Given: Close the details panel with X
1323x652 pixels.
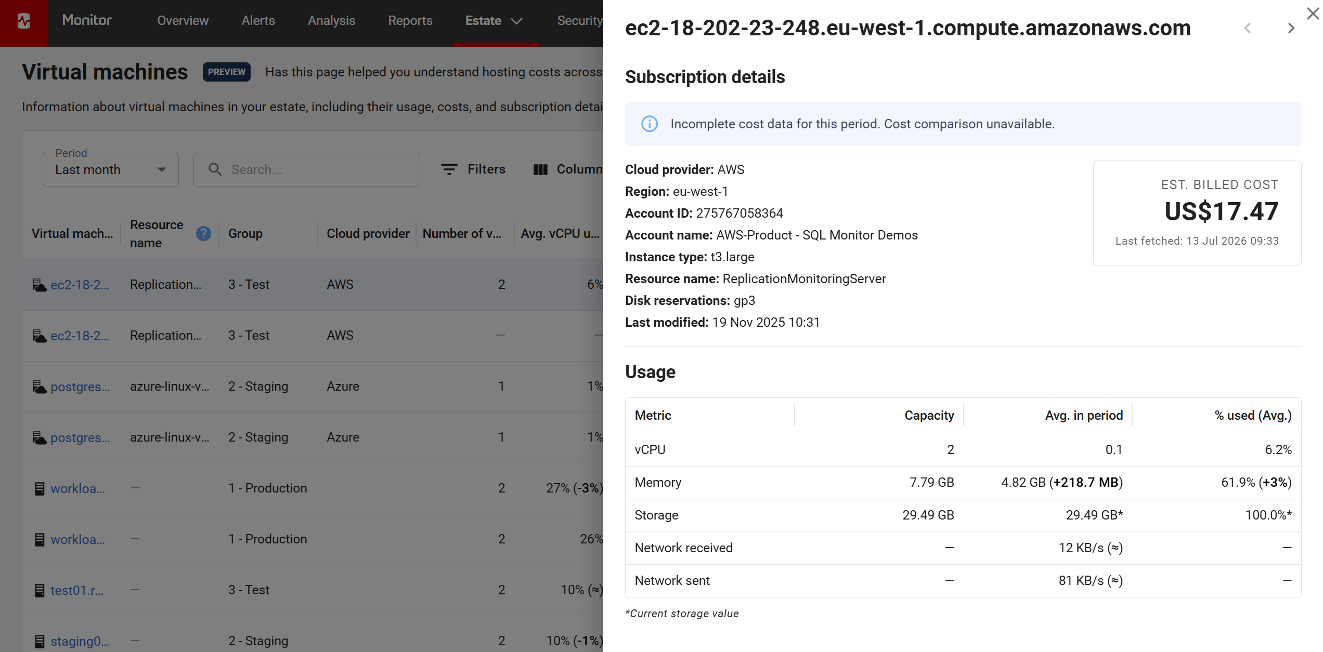Looking at the screenshot, I should [1313, 14].
